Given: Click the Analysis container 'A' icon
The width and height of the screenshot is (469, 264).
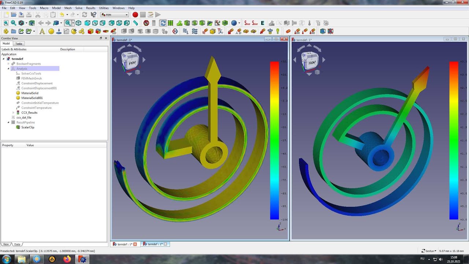Looking at the screenshot, I should tap(42, 31).
